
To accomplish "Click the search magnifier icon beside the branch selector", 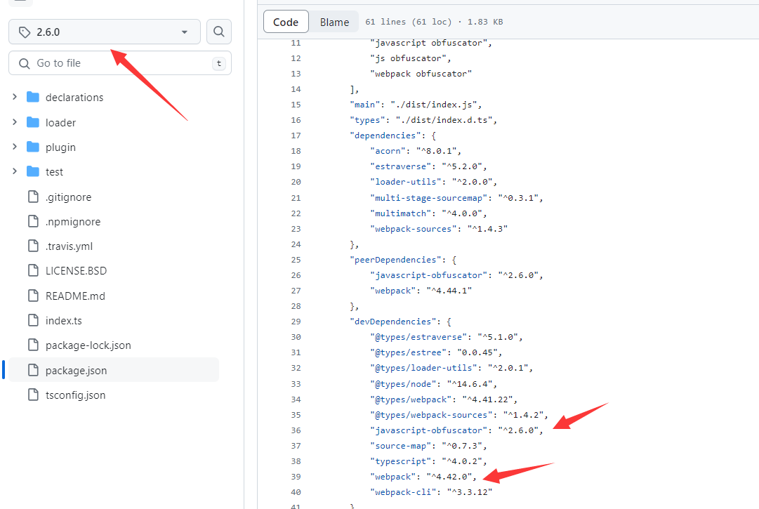I will [218, 31].
